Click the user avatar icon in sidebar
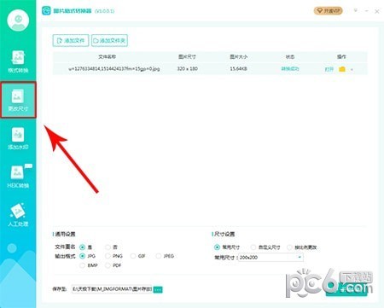 point(18,20)
